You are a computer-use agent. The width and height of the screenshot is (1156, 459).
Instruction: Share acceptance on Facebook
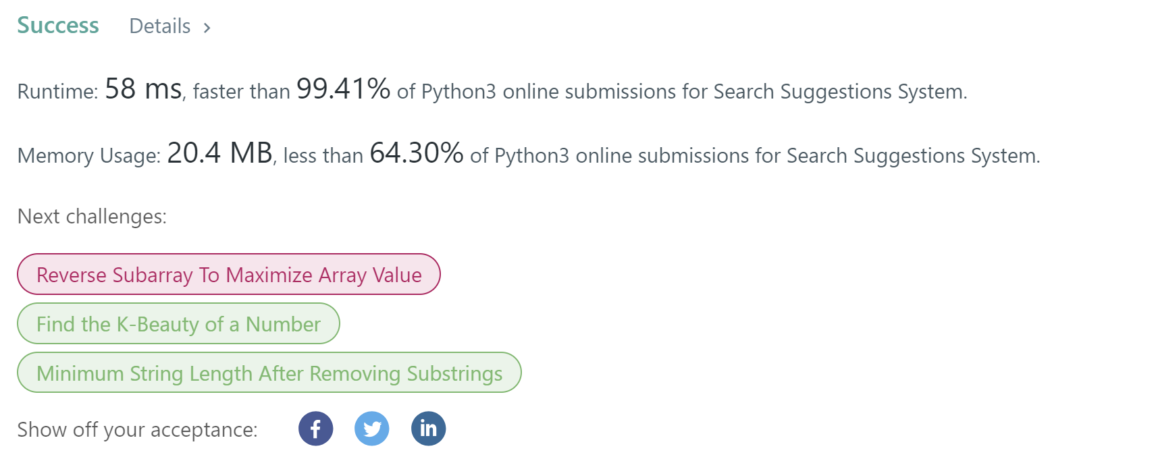[x=315, y=429]
